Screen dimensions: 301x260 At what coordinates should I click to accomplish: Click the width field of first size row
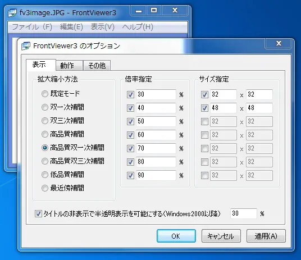click(224, 94)
